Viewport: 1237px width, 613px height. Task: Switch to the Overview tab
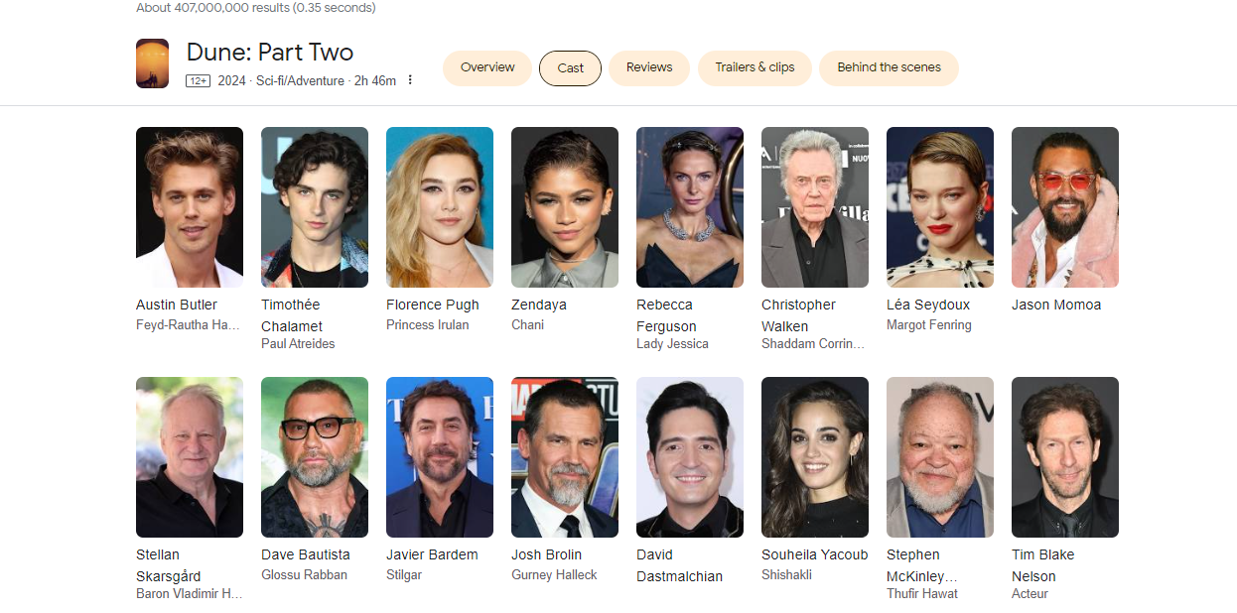pos(487,67)
